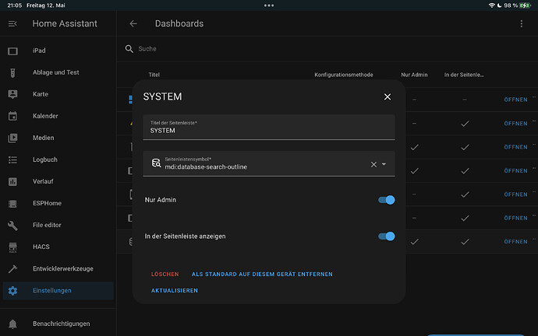Go back with the arrow next to Dashboards
Image resolution: width=538 pixels, height=336 pixels.
133,23
